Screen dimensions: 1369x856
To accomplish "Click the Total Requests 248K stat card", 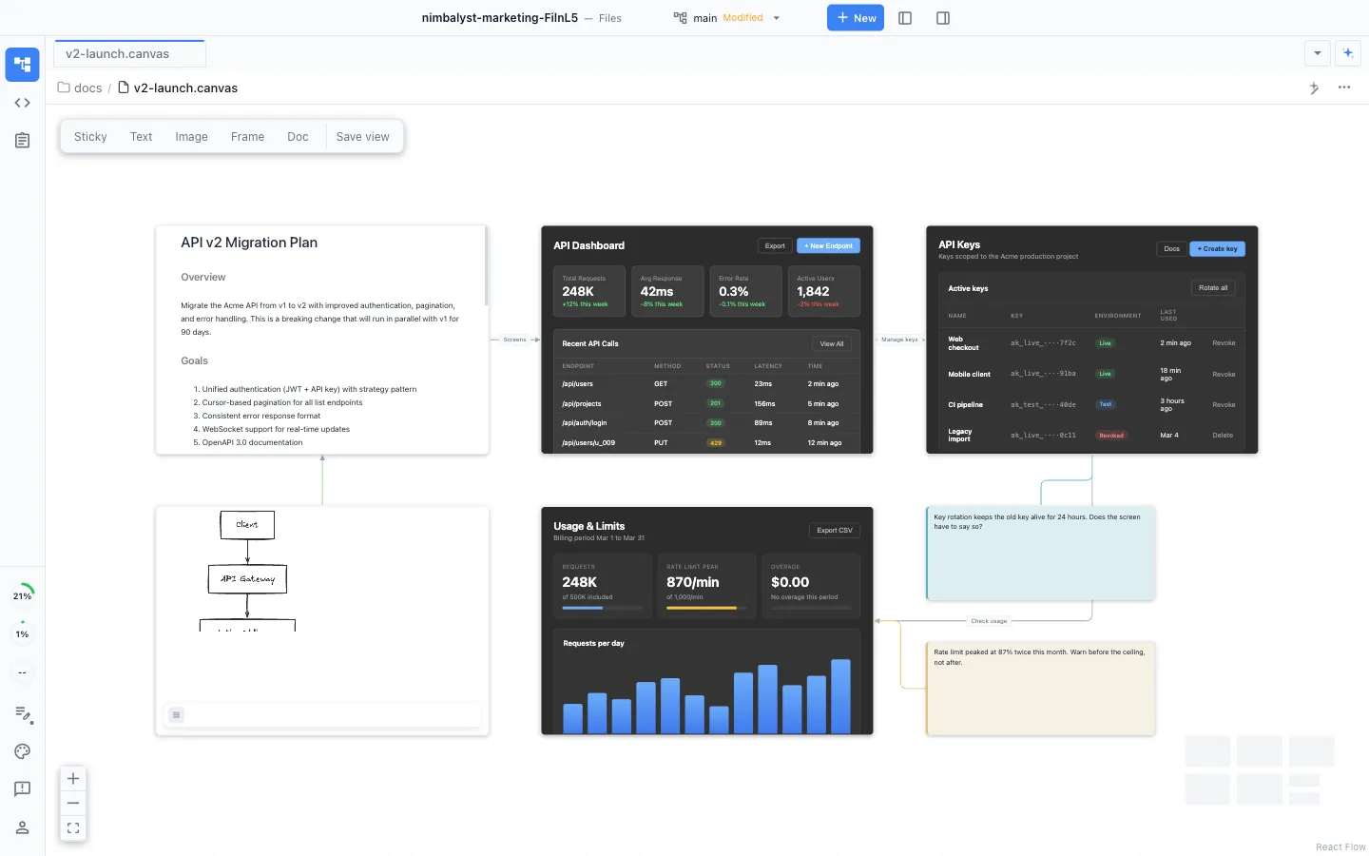I will pyautogui.click(x=589, y=291).
